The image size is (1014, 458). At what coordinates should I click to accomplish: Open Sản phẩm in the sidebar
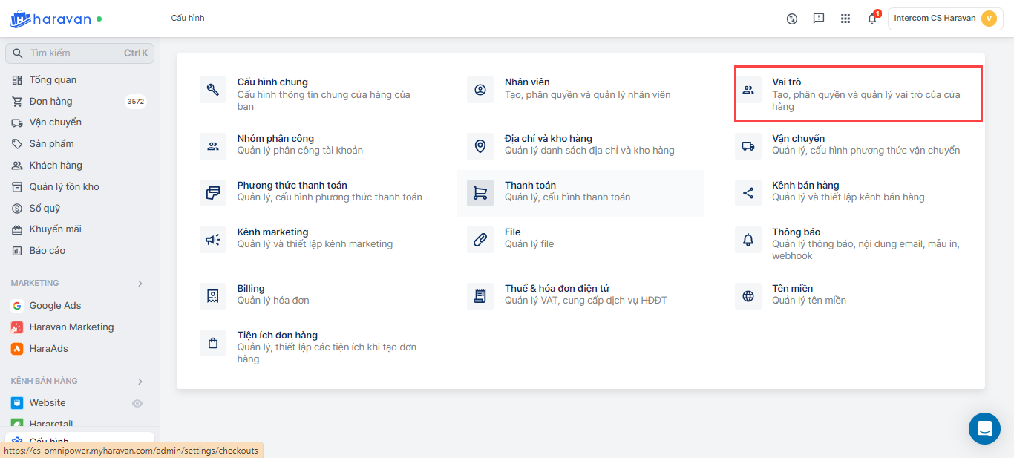[51, 144]
